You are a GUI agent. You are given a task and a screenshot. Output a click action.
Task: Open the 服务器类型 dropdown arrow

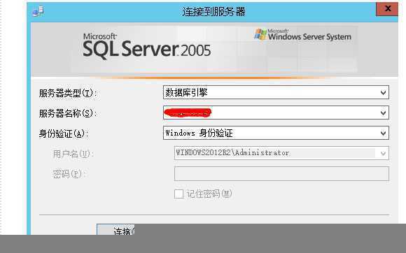pyautogui.click(x=383, y=92)
